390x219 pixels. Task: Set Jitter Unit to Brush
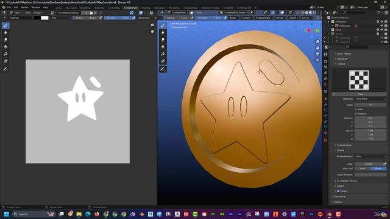(x=378, y=169)
